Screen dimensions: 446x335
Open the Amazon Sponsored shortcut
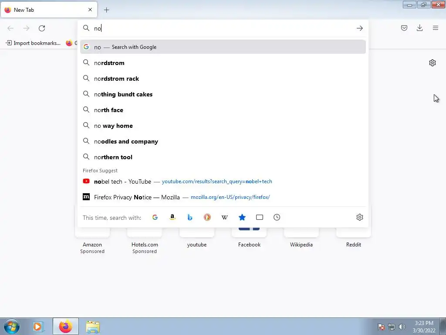[x=92, y=241]
